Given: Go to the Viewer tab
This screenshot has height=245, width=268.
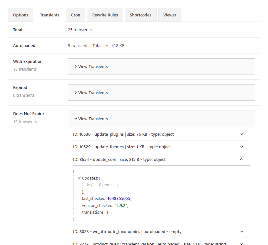Looking at the screenshot, I should (x=170, y=15).
